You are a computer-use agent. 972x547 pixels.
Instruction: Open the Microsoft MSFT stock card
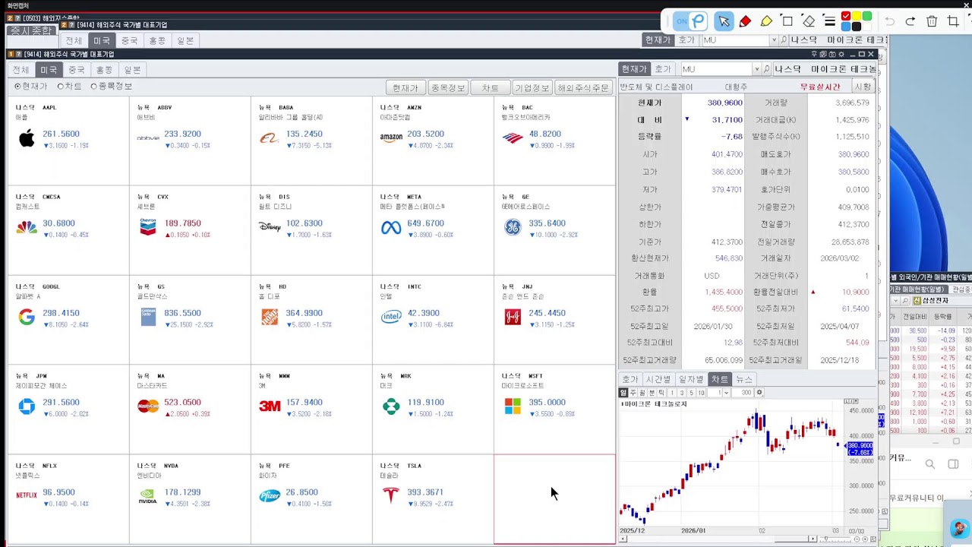(x=554, y=409)
